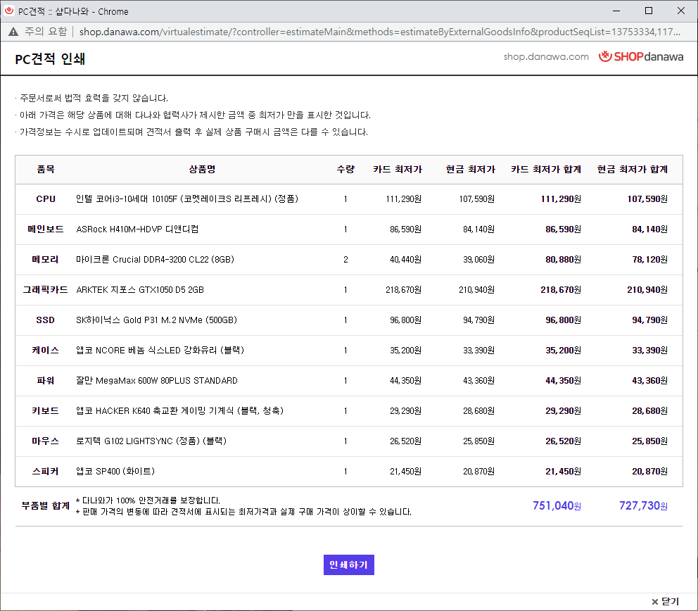The width and height of the screenshot is (698, 611).
Task: Click case card price 35,200원 in bold
Action: (x=563, y=351)
